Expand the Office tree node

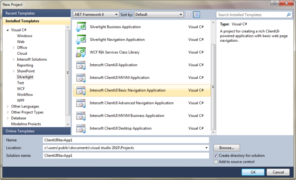[x=13, y=48]
